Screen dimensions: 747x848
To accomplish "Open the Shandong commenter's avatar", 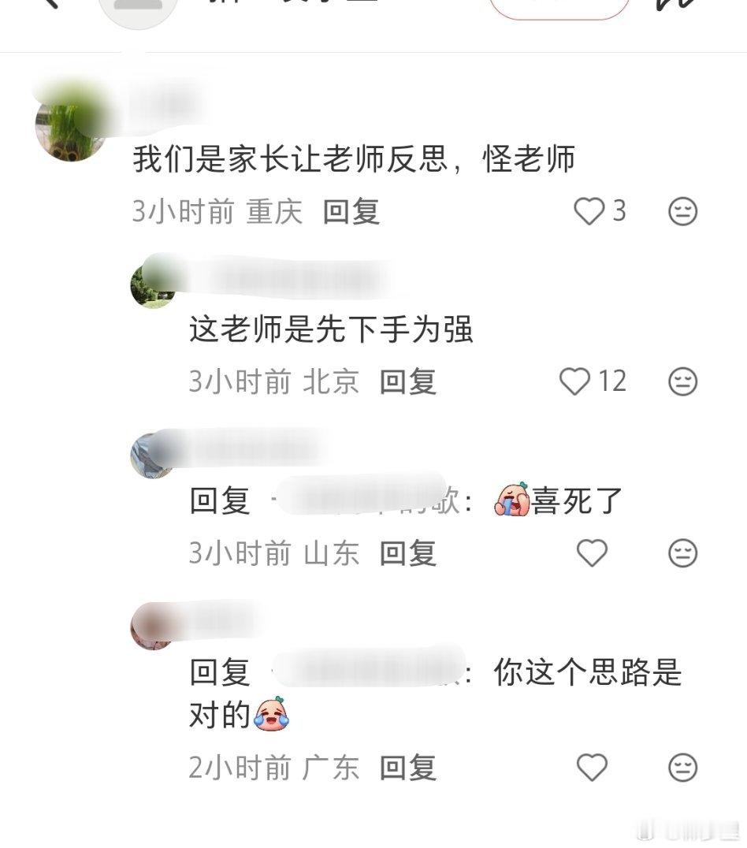I will [x=153, y=456].
